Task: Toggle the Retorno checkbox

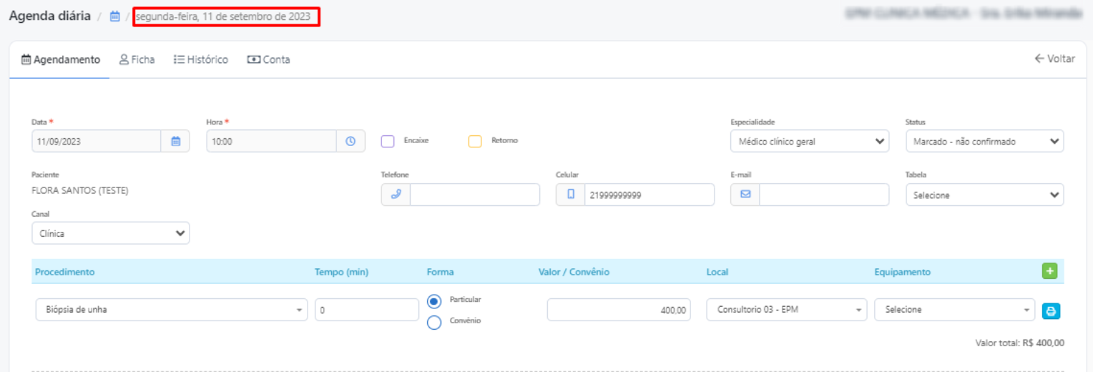Action: pos(475,141)
